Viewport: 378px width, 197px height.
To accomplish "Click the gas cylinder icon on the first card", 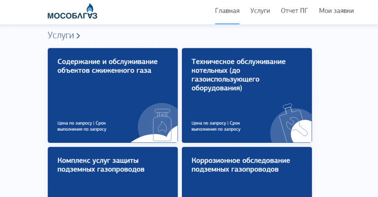I will point(162,125).
